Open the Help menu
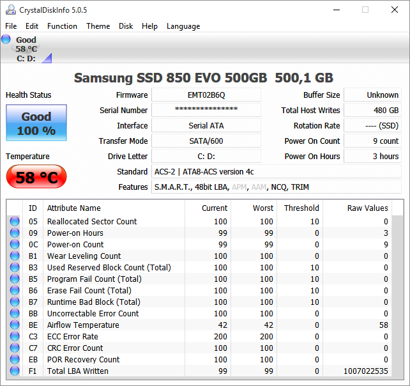 pos(149,26)
